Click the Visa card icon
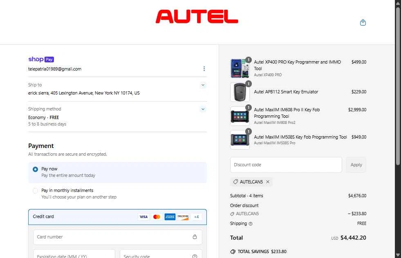This screenshot has height=258, width=401. (x=143, y=217)
